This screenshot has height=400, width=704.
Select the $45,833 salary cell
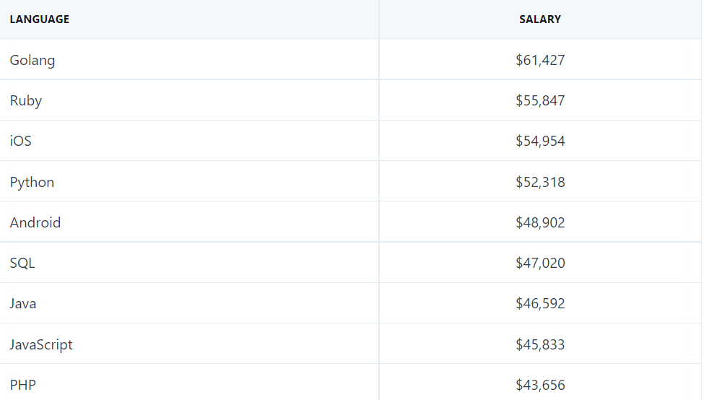click(x=540, y=344)
